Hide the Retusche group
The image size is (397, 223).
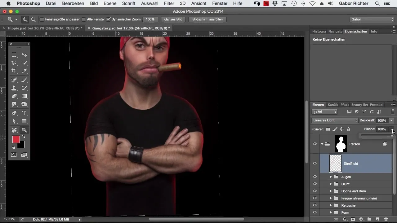pyautogui.click(x=315, y=205)
